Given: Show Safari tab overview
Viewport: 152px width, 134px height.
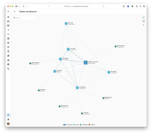Looking at the screenshot, I should point(144,6).
